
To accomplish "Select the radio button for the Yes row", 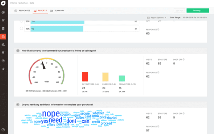I will point(21,21).
